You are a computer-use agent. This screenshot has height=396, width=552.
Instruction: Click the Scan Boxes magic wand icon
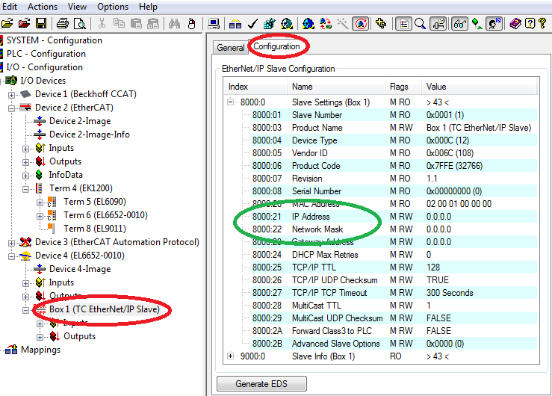343,24
